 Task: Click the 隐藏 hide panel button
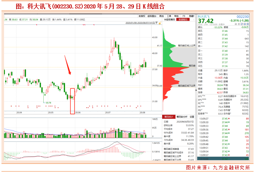tap(192, 16)
